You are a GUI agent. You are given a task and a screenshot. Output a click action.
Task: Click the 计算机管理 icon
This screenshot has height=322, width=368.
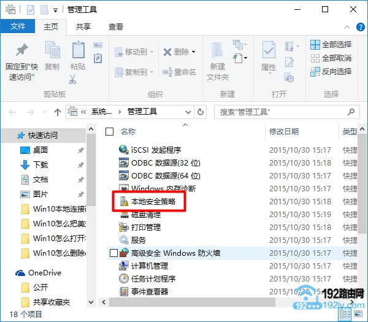(x=124, y=266)
